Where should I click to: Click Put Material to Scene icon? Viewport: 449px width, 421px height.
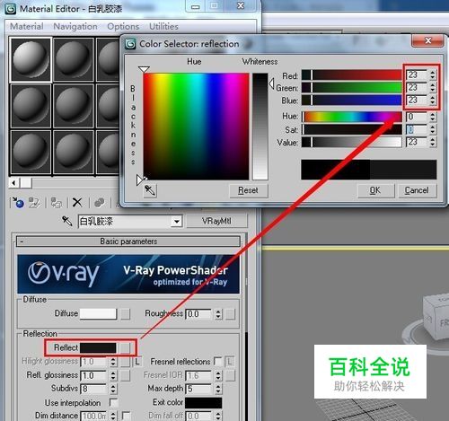click(x=35, y=203)
